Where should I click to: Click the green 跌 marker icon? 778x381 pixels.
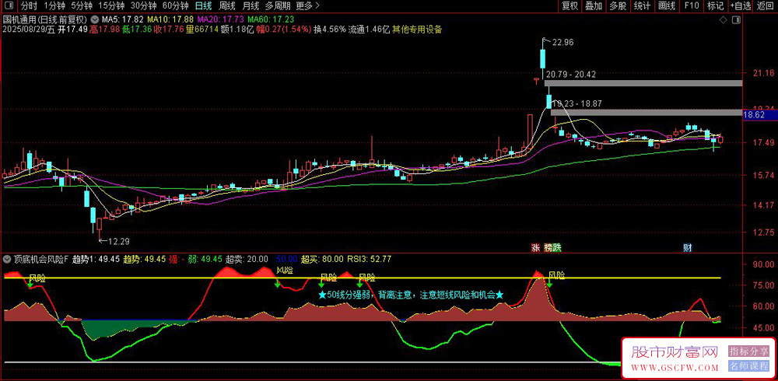557,247
